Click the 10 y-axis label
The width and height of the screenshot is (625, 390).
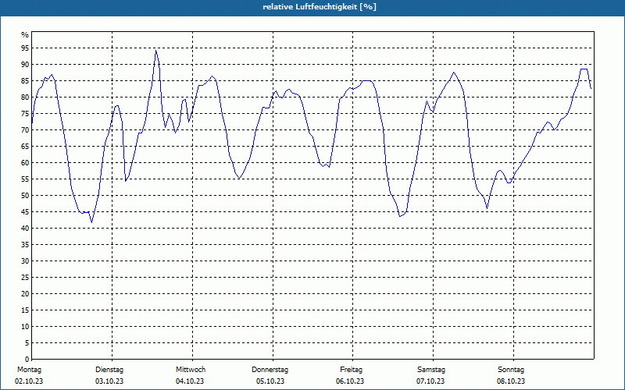pyautogui.click(x=25, y=327)
